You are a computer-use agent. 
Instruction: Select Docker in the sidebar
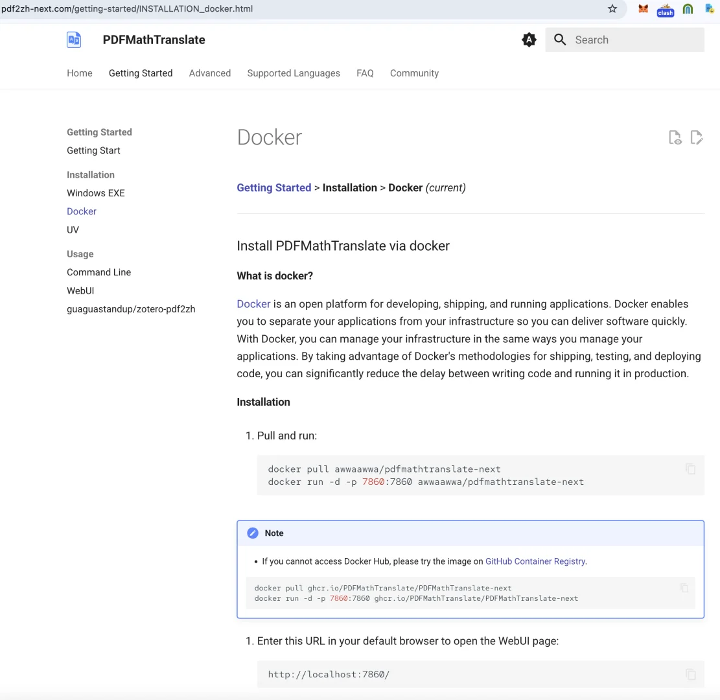click(81, 211)
